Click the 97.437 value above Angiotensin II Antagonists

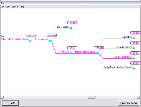pos(135,63)
